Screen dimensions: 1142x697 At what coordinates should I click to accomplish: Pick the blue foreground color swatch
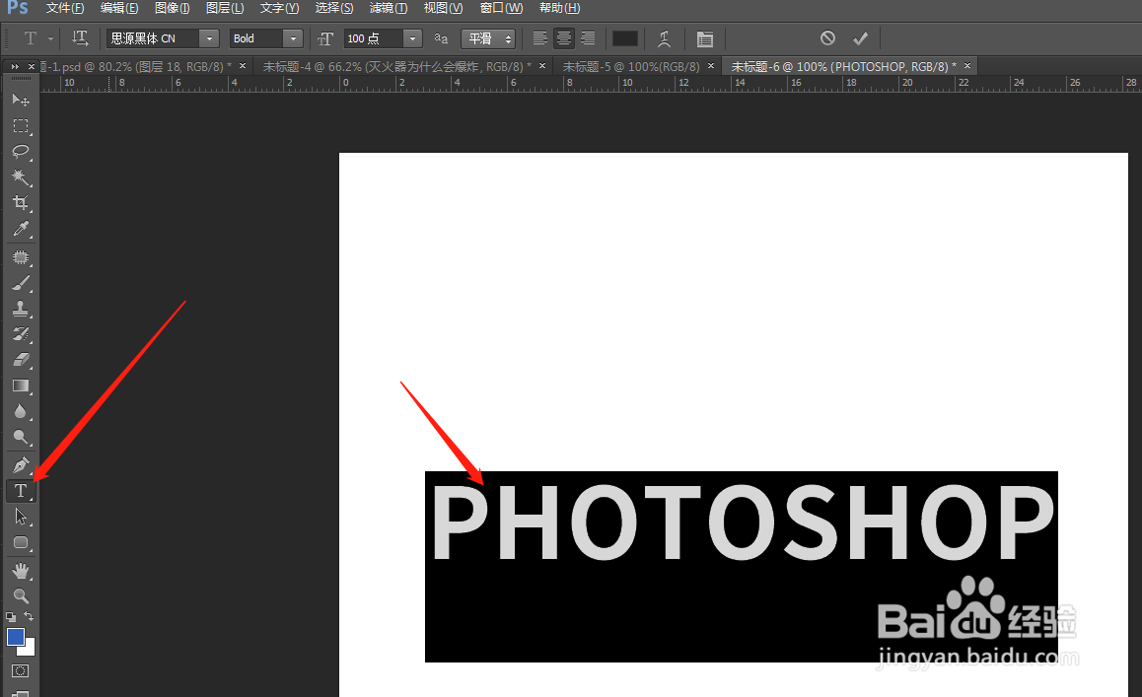click(16, 637)
